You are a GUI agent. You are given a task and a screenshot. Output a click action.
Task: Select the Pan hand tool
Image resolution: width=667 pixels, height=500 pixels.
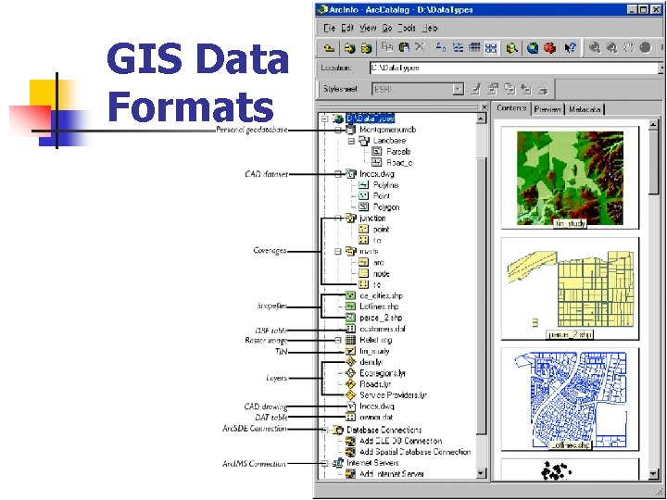(628, 47)
